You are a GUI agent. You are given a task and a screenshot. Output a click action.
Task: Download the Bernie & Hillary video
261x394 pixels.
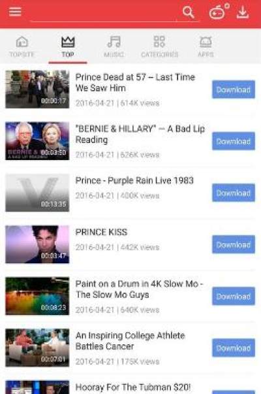(x=234, y=141)
